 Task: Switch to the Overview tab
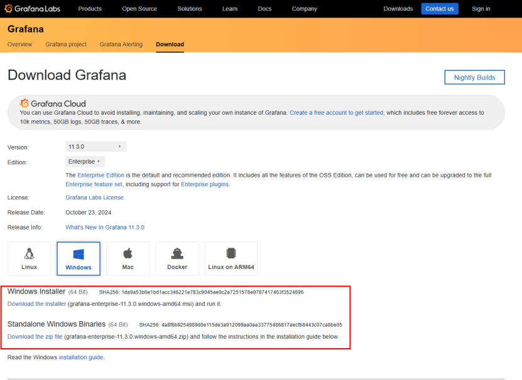pos(19,45)
